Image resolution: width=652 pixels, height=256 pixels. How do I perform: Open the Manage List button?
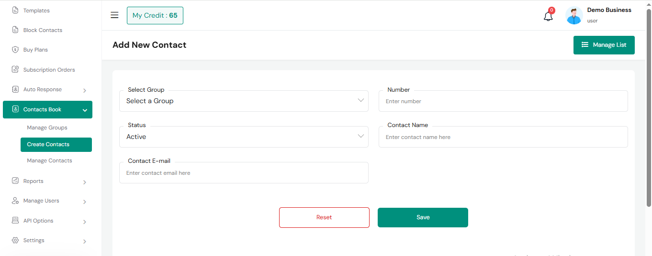coord(604,45)
